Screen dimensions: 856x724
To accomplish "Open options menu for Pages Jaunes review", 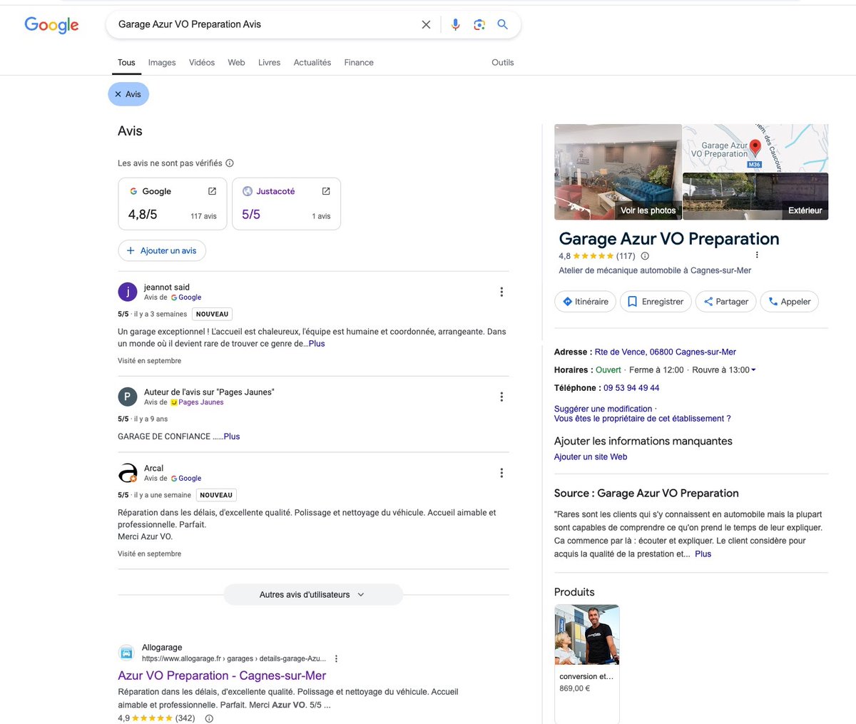I will click(x=501, y=397).
